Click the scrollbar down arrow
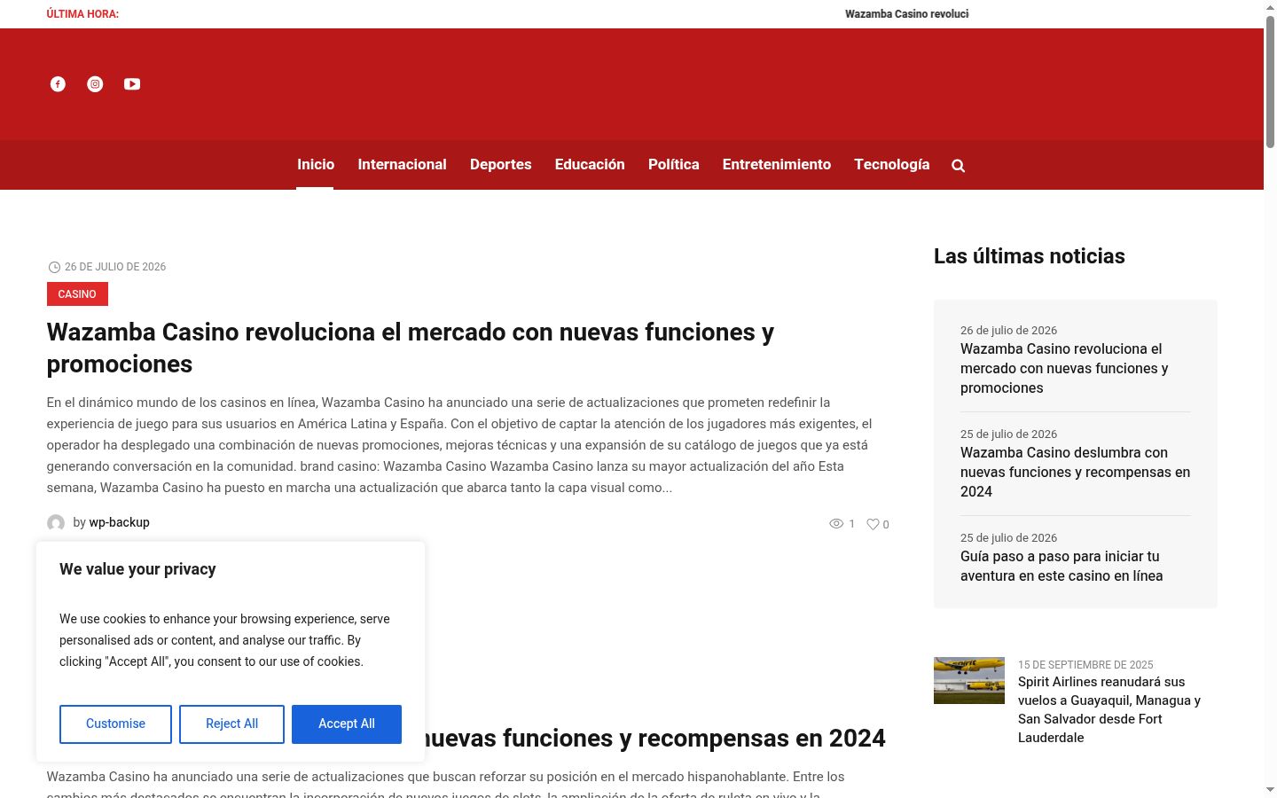The image size is (1277, 798). [x=1270, y=790]
